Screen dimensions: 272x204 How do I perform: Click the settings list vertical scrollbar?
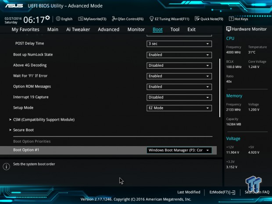pos(220,88)
